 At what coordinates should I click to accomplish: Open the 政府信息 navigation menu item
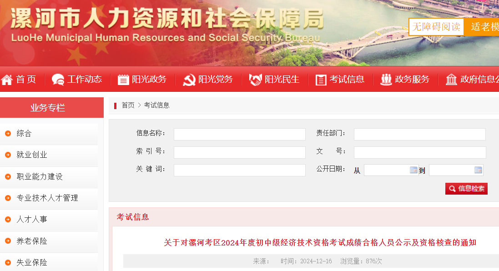click(x=479, y=80)
